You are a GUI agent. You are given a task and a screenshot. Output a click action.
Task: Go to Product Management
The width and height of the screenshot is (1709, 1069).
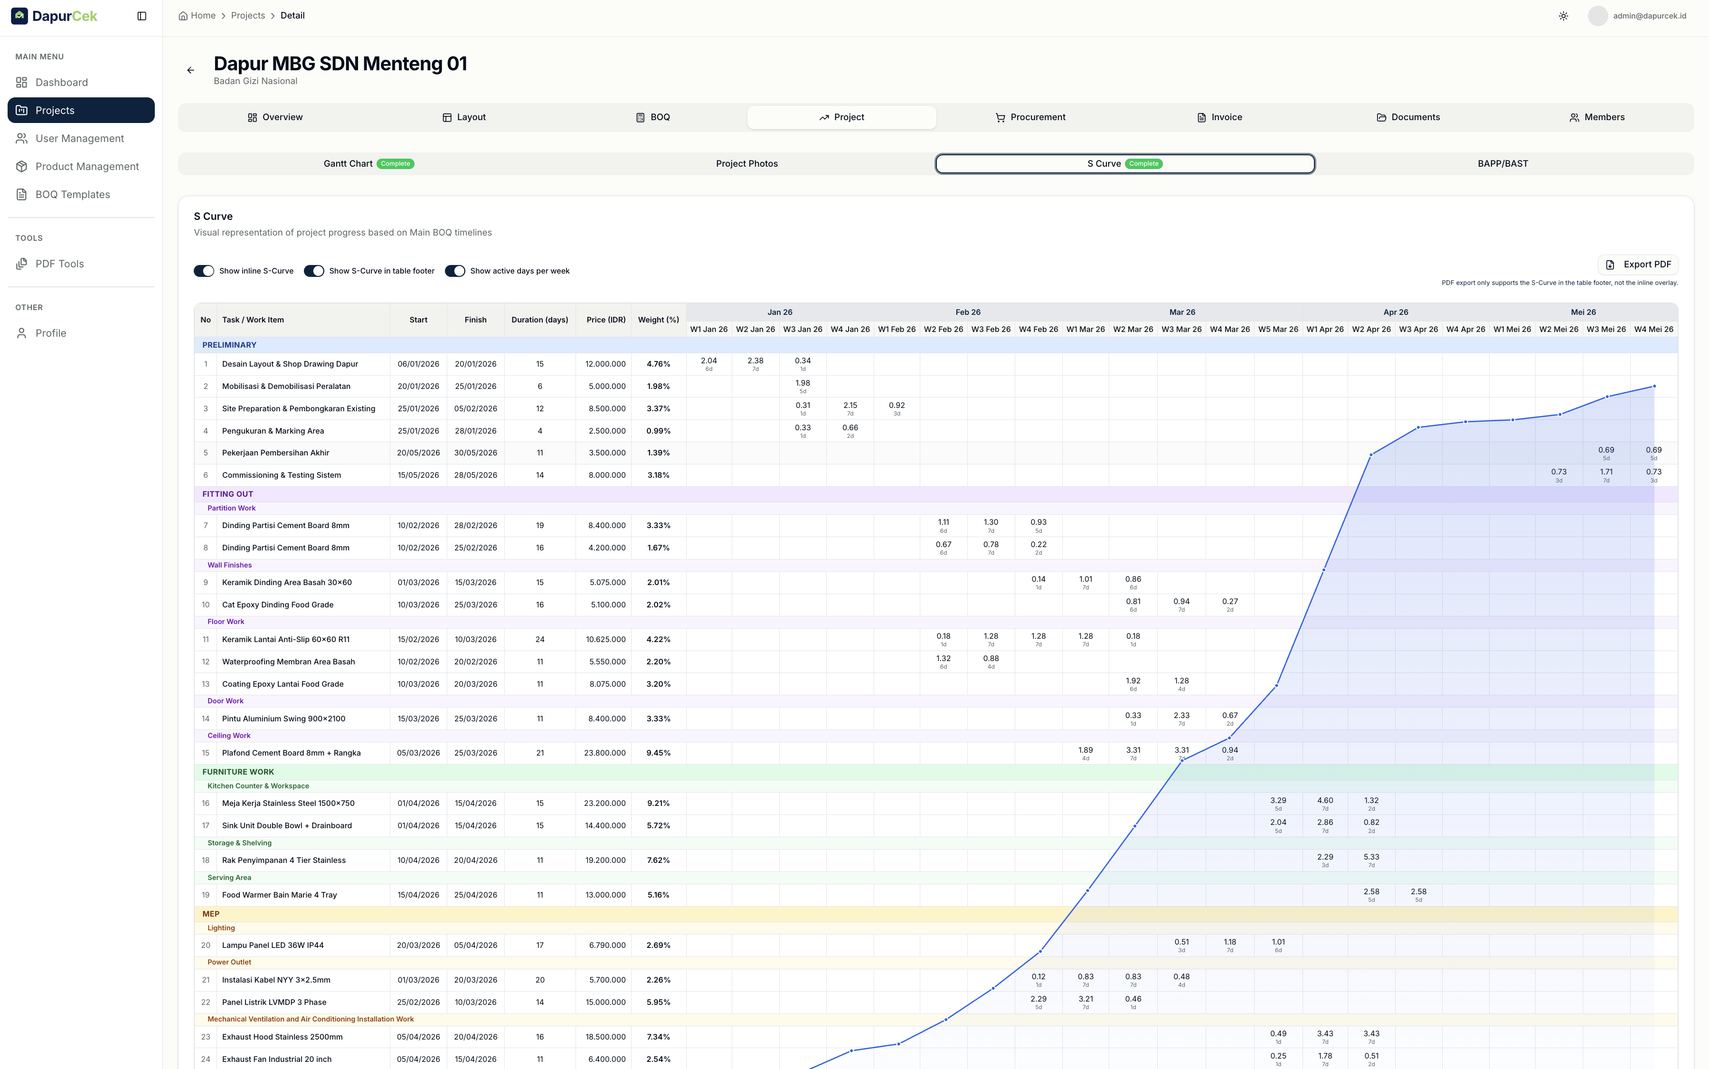[x=81, y=166]
